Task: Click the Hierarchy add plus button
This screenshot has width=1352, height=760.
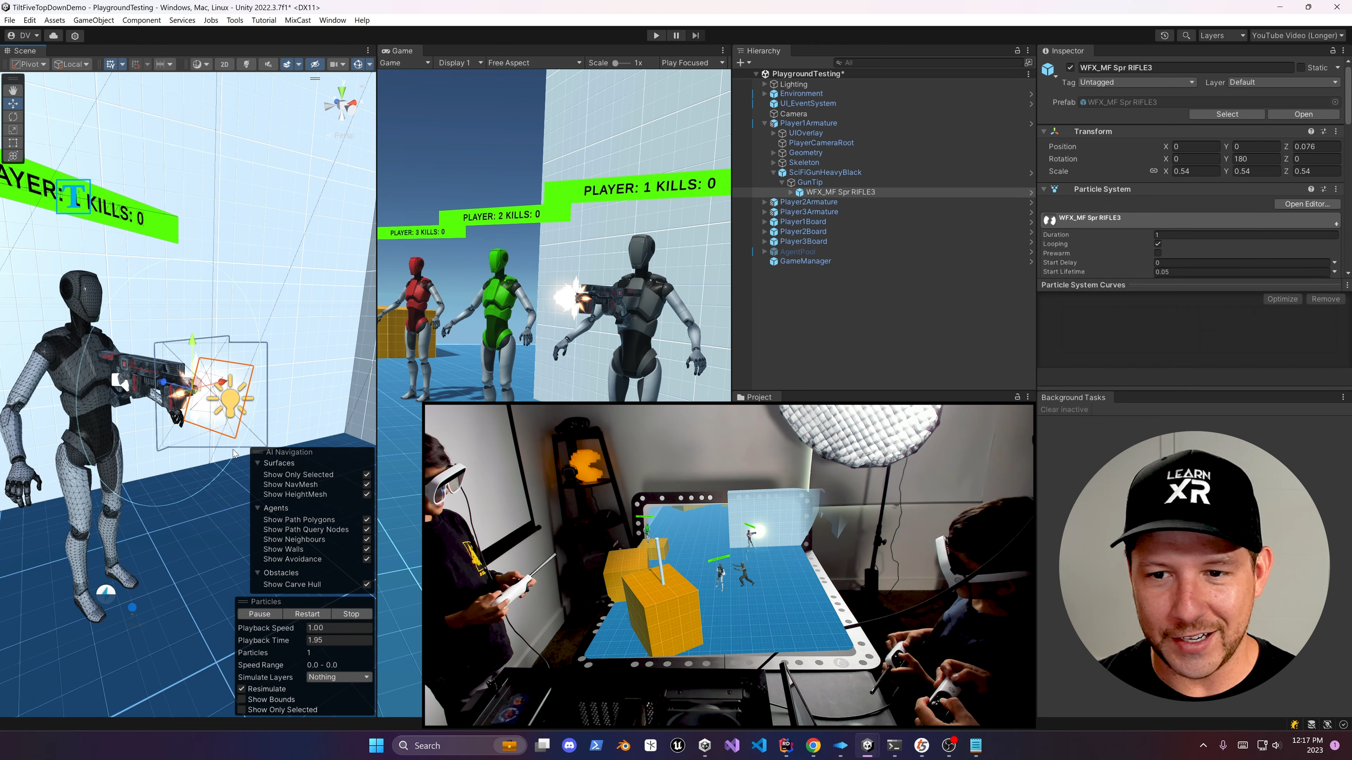Action: [744, 63]
